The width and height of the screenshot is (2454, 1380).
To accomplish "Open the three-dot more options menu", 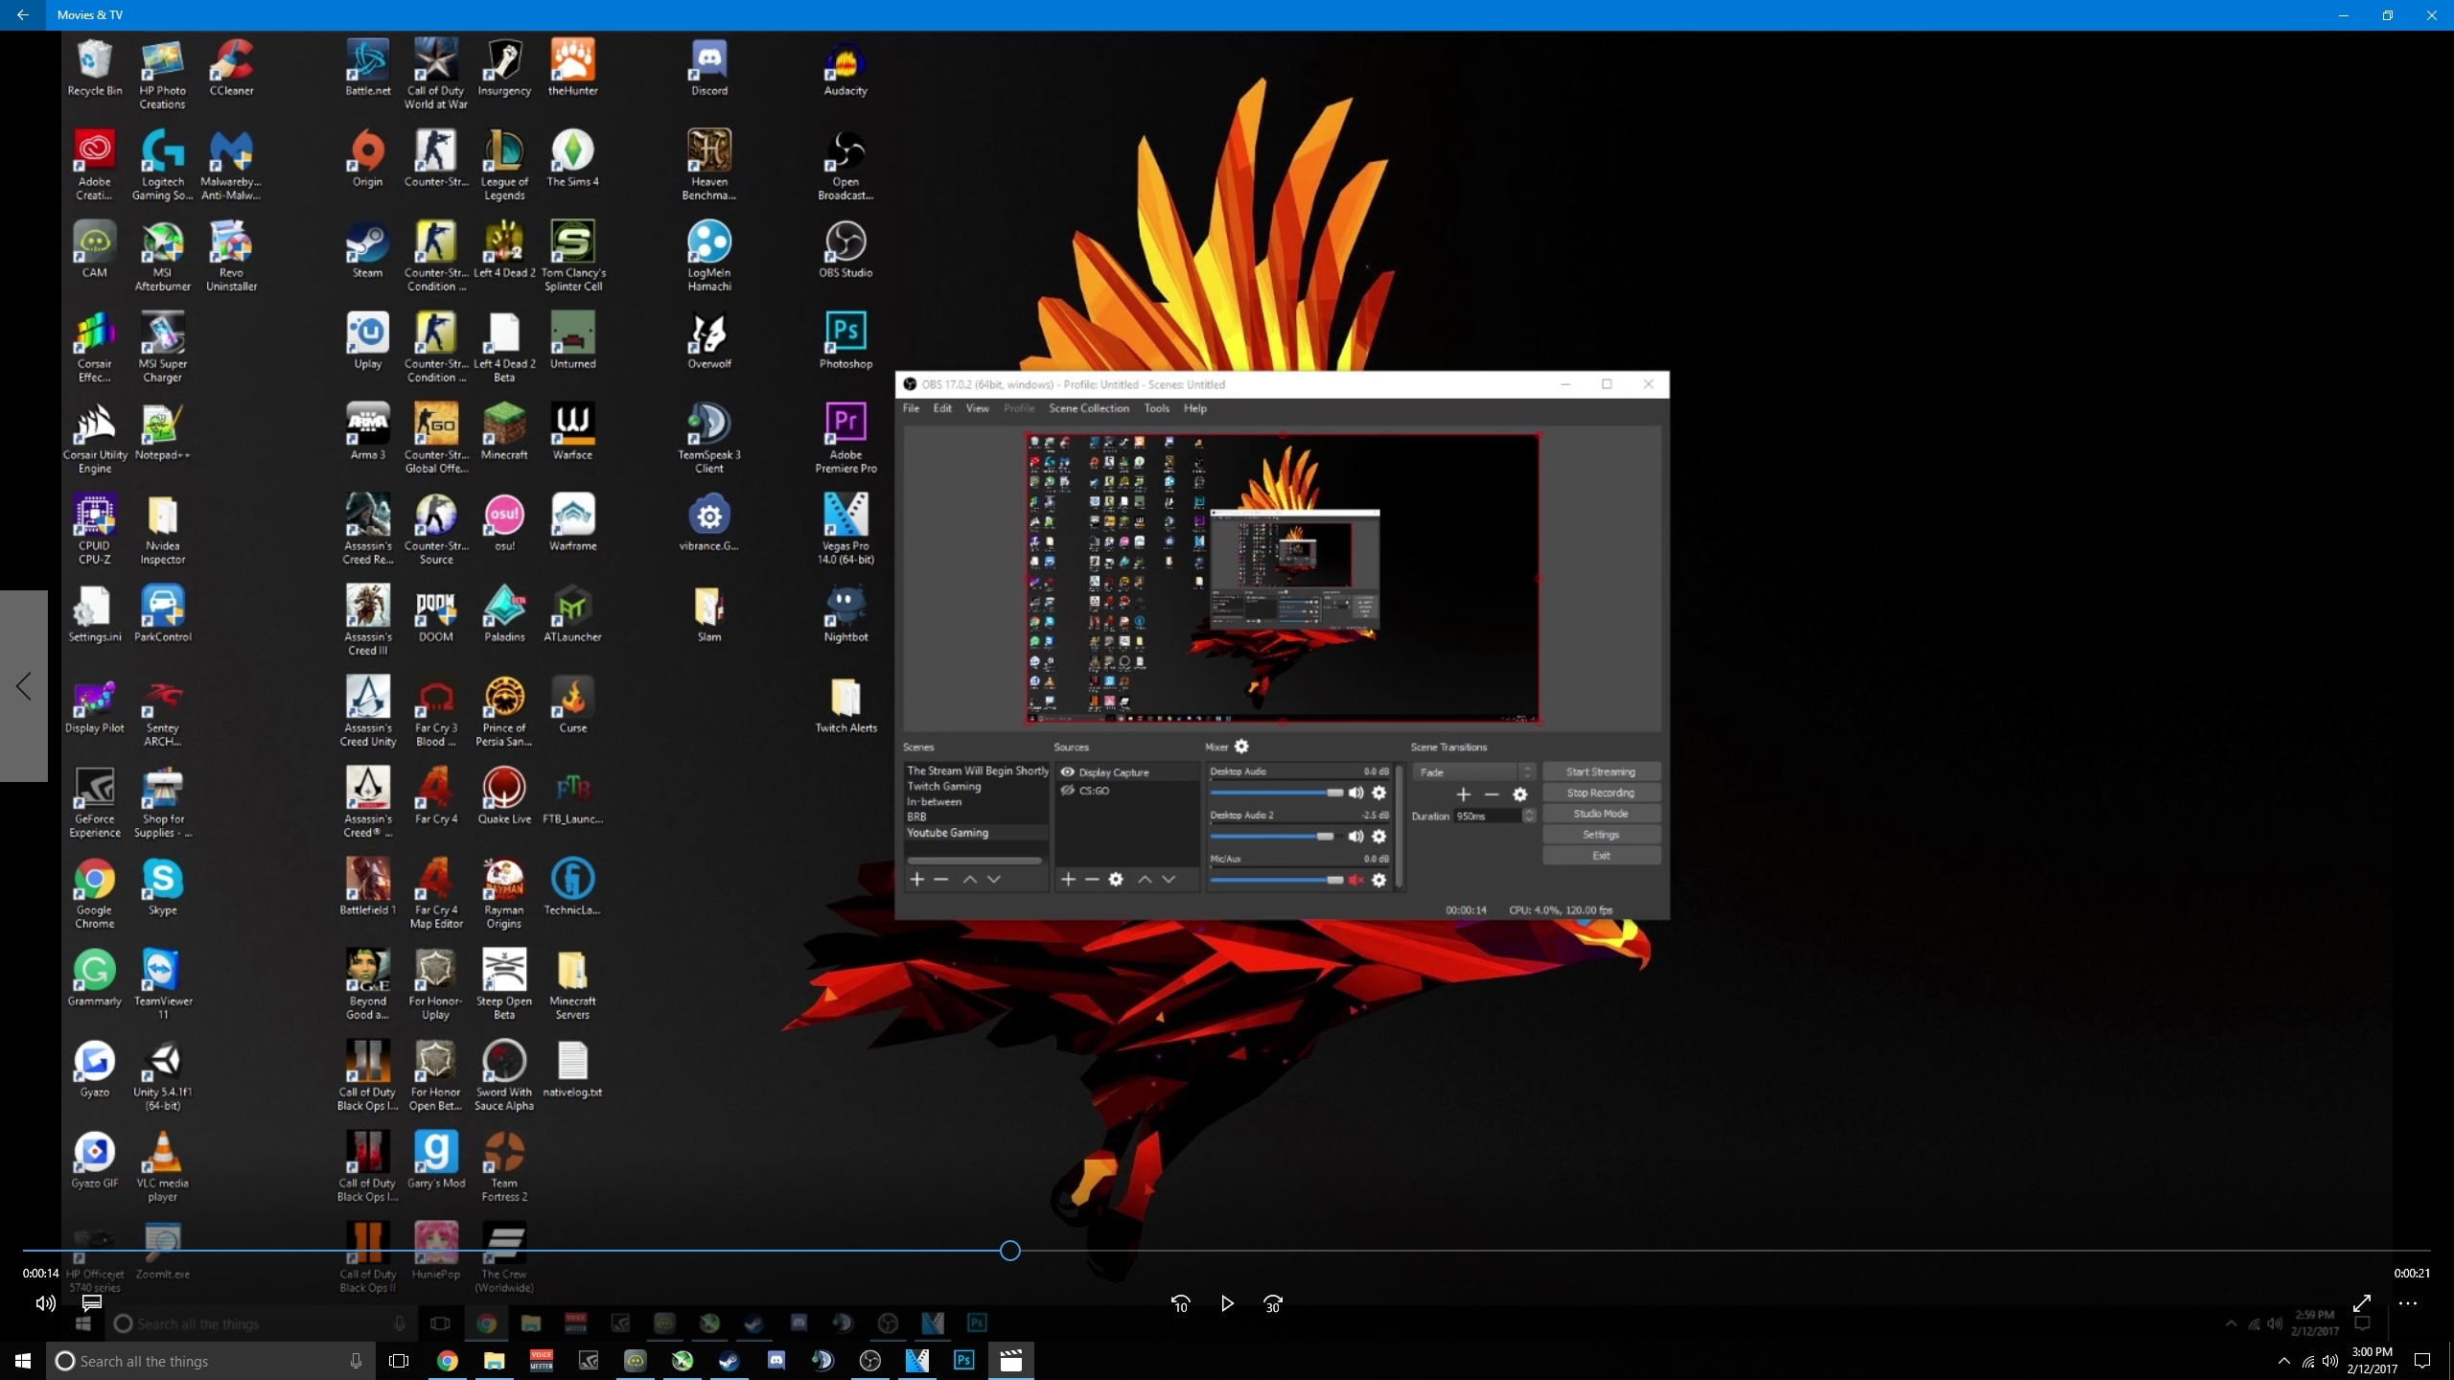I will click(2408, 1303).
